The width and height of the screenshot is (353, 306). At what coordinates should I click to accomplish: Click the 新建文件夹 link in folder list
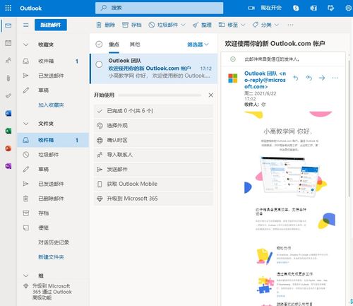(x=51, y=257)
